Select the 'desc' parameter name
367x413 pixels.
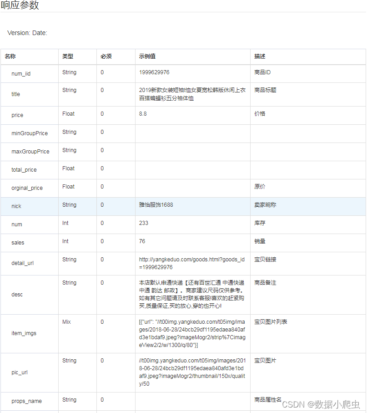tap(17, 295)
